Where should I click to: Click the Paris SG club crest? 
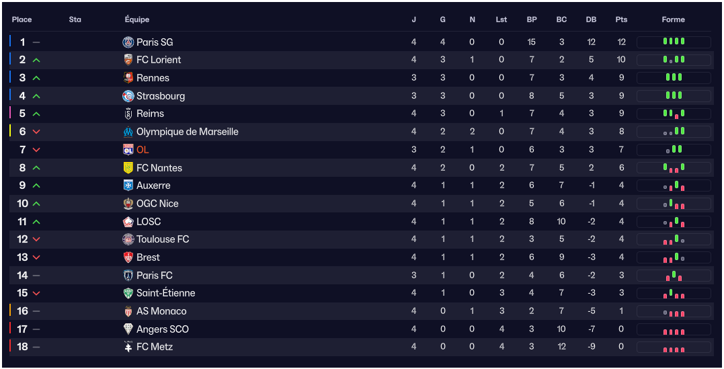[x=128, y=42]
